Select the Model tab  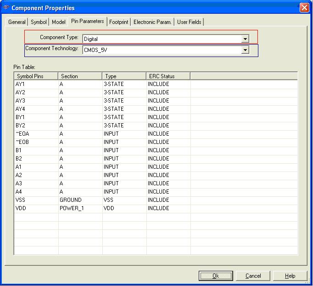(58, 22)
